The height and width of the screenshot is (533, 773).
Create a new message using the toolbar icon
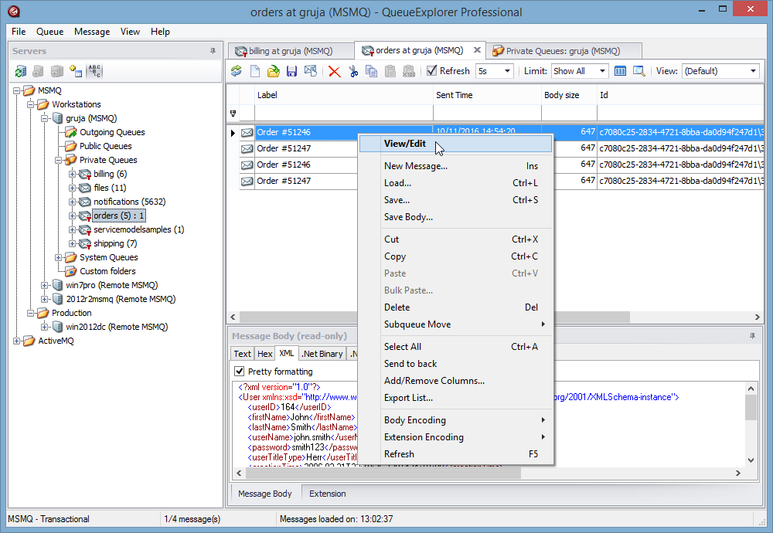point(255,70)
